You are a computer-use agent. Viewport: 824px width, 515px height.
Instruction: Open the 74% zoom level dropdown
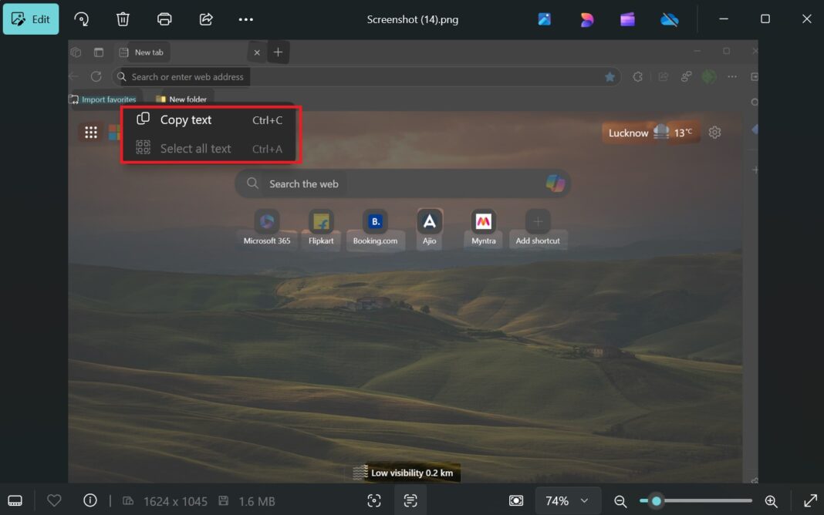[x=567, y=500]
